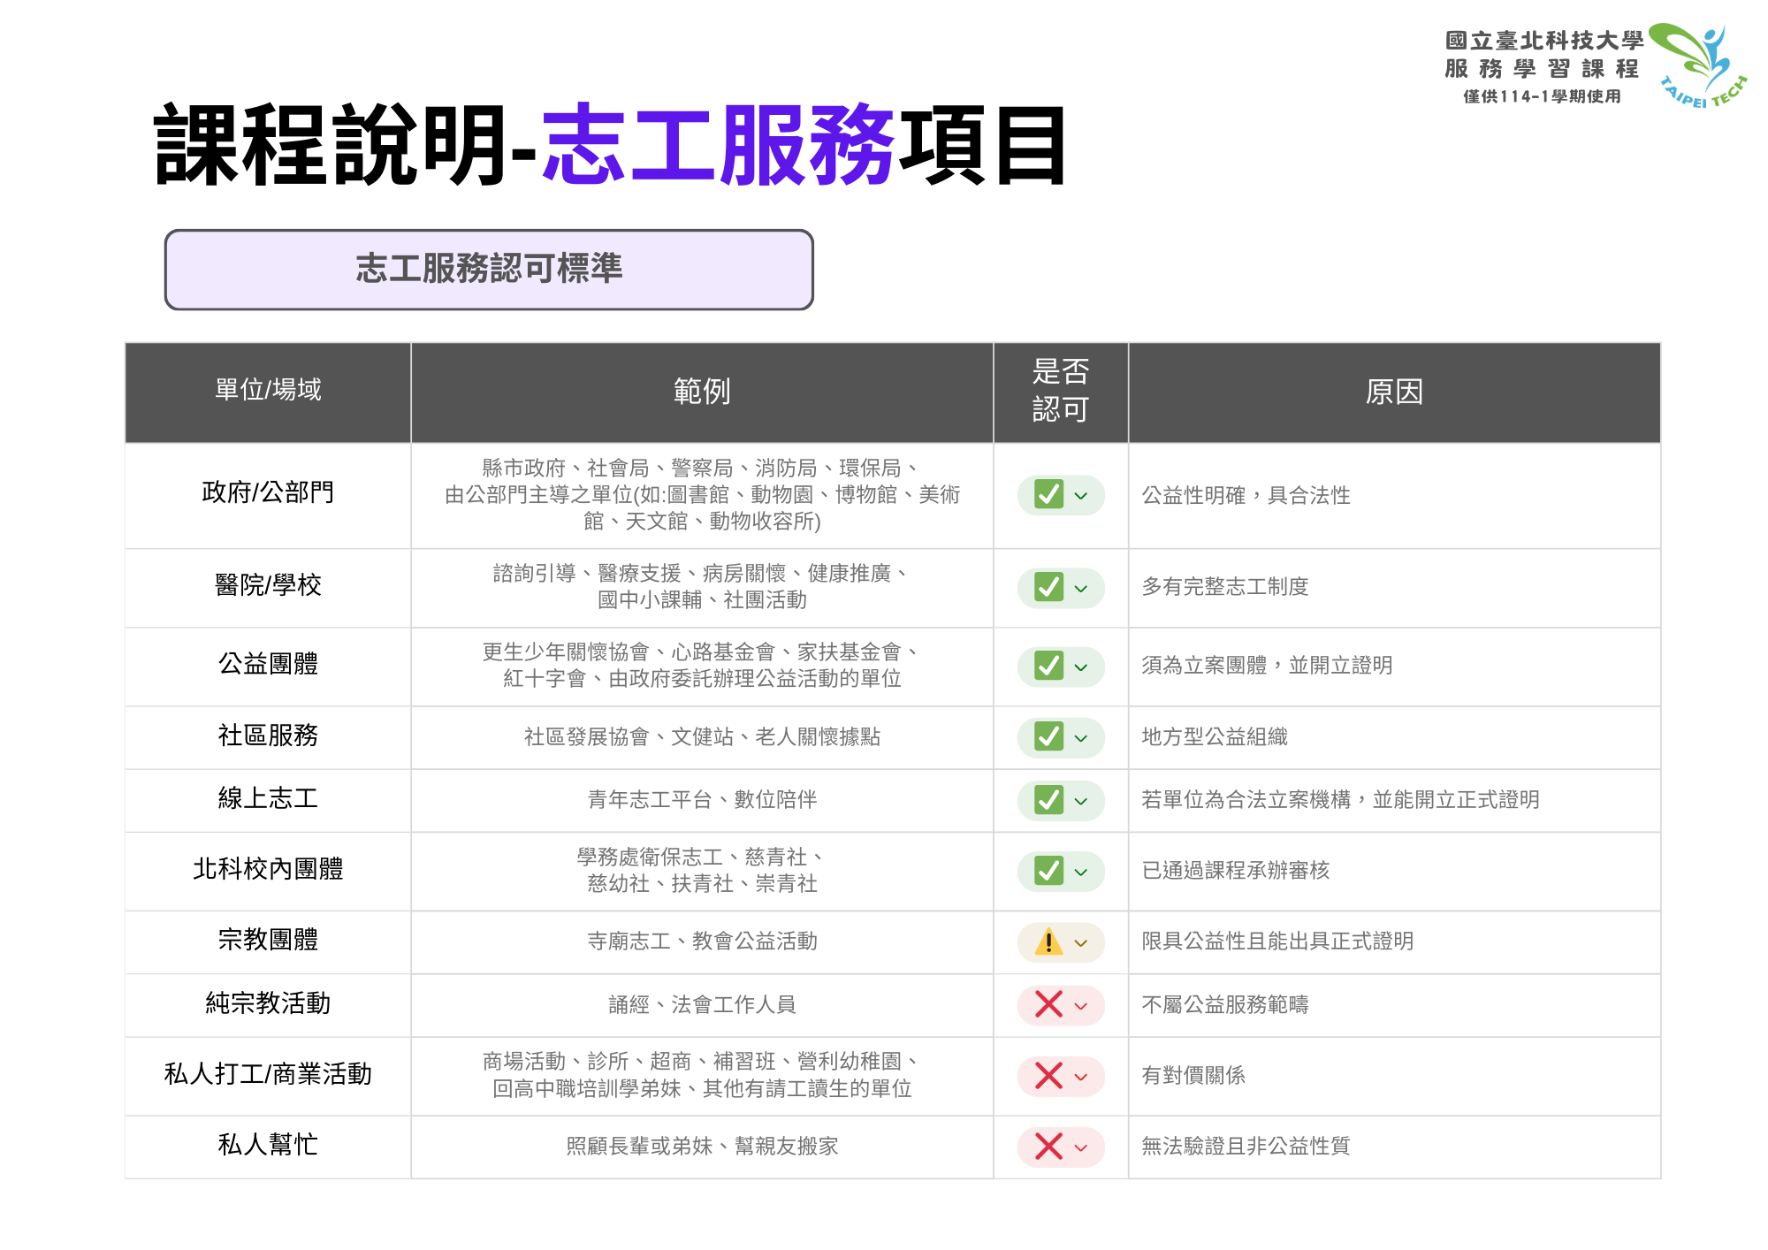The width and height of the screenshot is (1768, 1250).
Task: Click the 課程說明-志工服務項目 title
Action: coord(612,145)
